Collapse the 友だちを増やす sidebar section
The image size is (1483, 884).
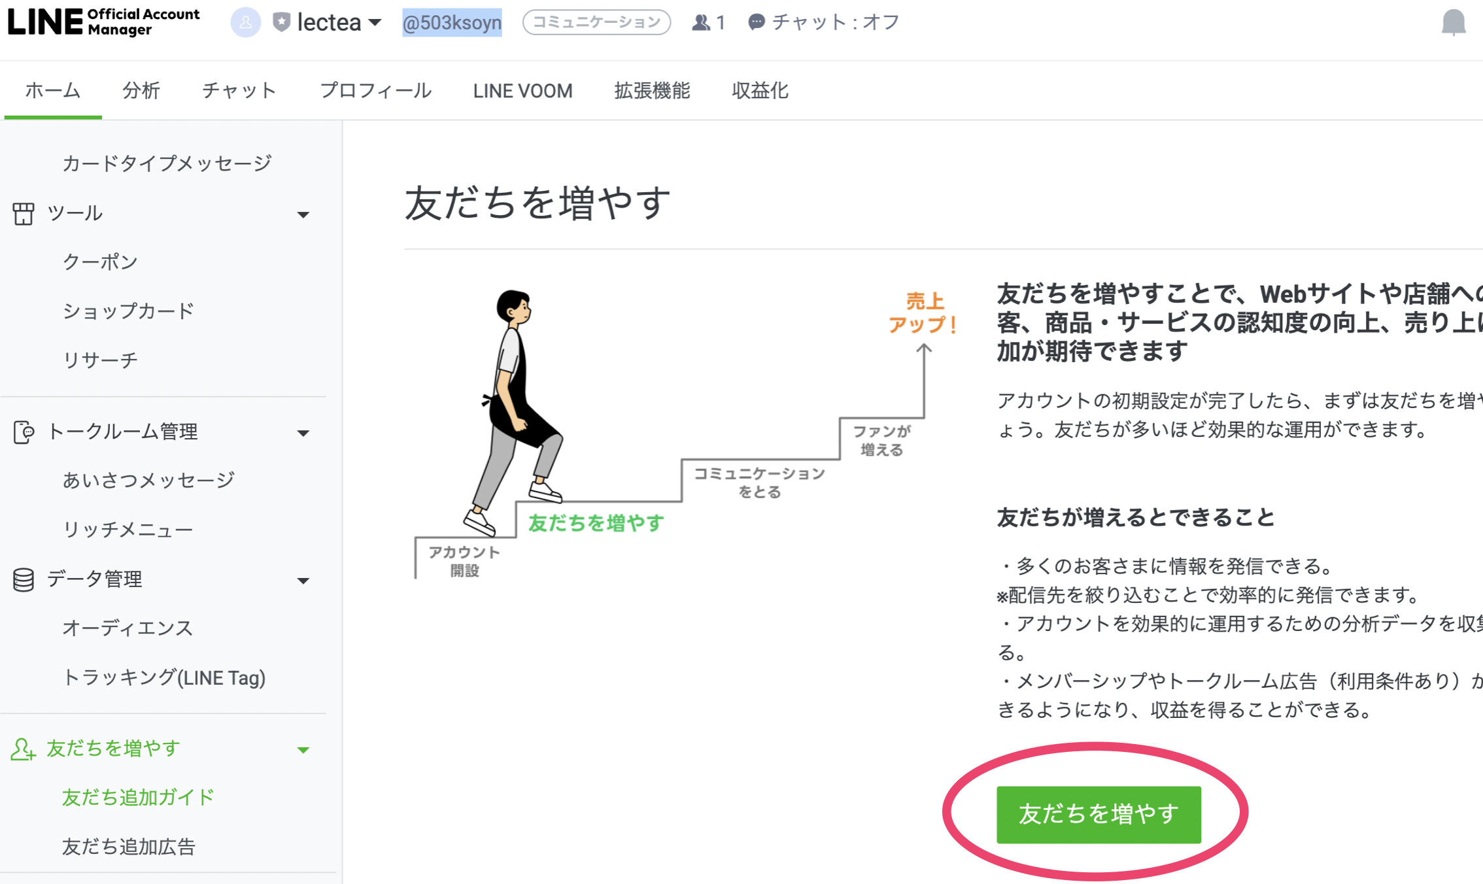[303, 750]
